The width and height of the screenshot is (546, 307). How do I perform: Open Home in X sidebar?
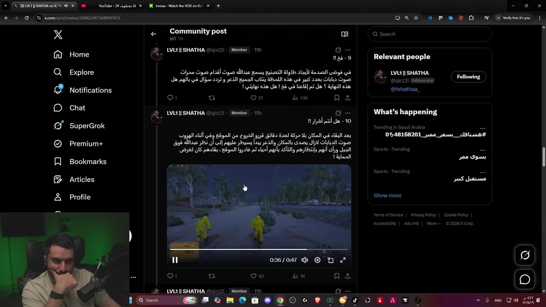[71, 55]
